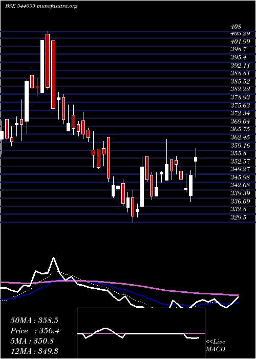Click the 385.52 price level label
Screen dimensions: 256x359
[x=240, y=81]
